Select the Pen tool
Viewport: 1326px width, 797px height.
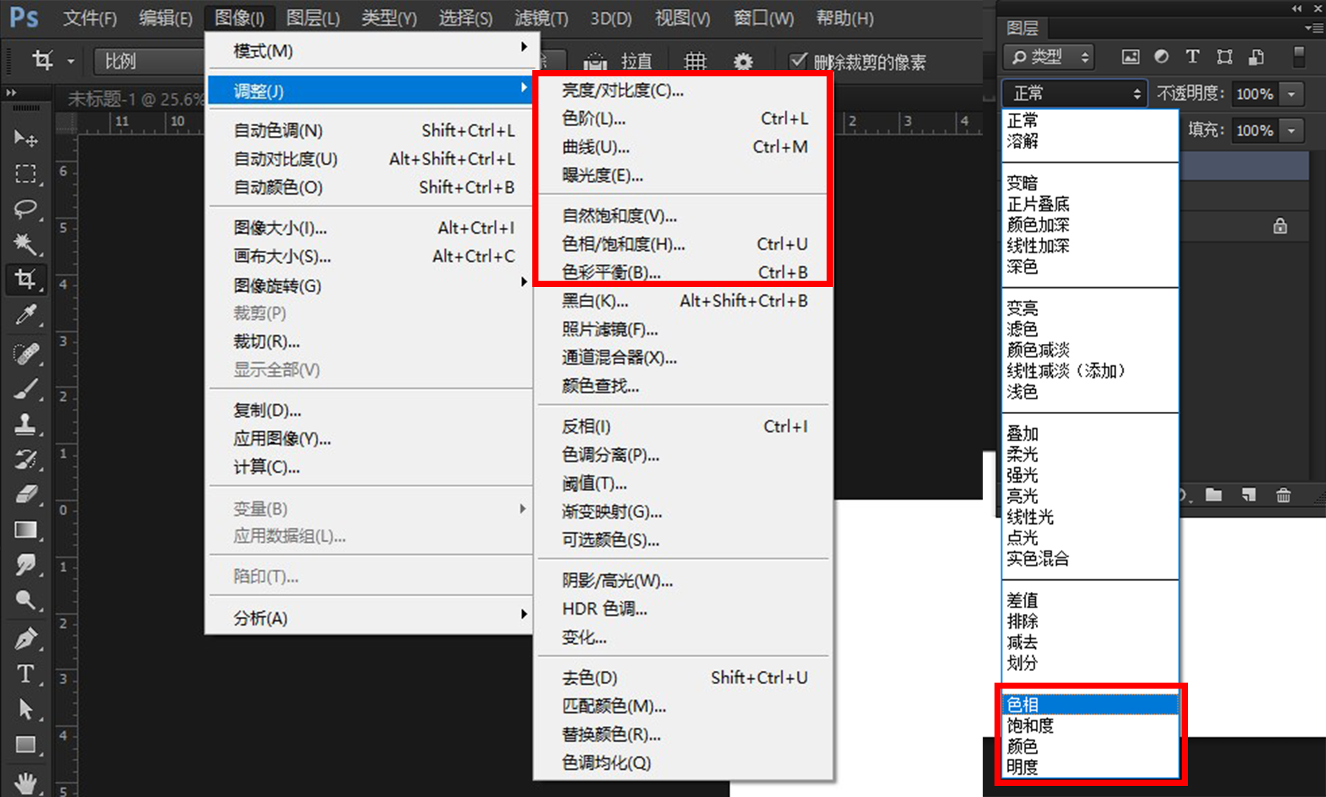27,638
